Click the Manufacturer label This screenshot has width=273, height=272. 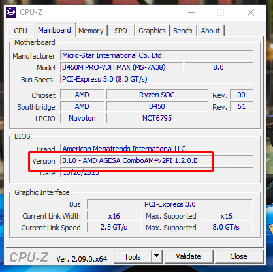click(x=34, y=56)
